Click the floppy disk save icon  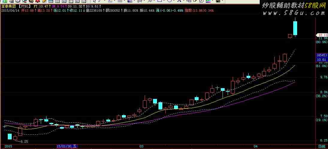[x=218, y=1]
